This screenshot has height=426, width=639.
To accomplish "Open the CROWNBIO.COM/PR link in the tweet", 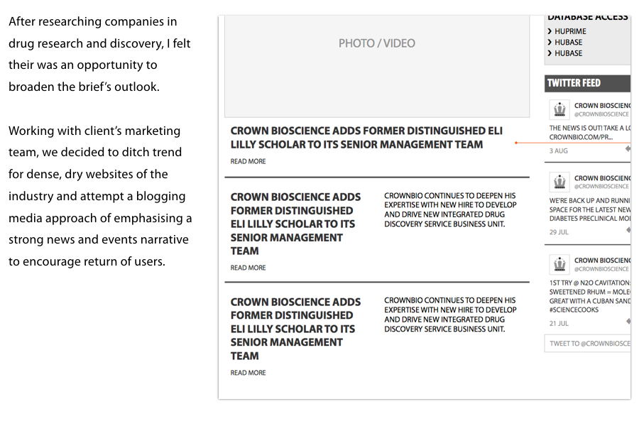I will pyautogui.click(x=580, y=137).
